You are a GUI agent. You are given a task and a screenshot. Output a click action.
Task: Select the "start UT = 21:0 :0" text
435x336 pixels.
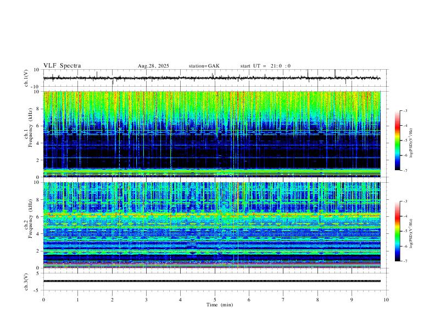coord(265,66)
